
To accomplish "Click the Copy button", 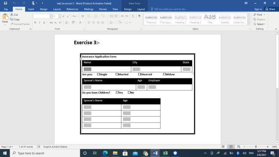I will tap(15, 19).
